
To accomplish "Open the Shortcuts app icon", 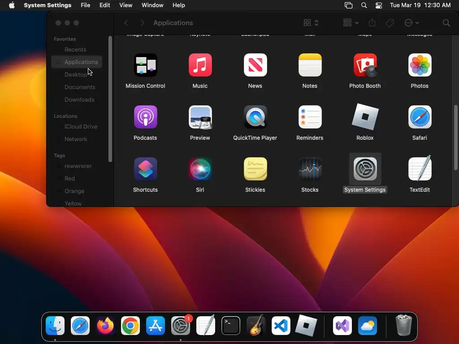I will pyautogui.click(x=146, y=169).
